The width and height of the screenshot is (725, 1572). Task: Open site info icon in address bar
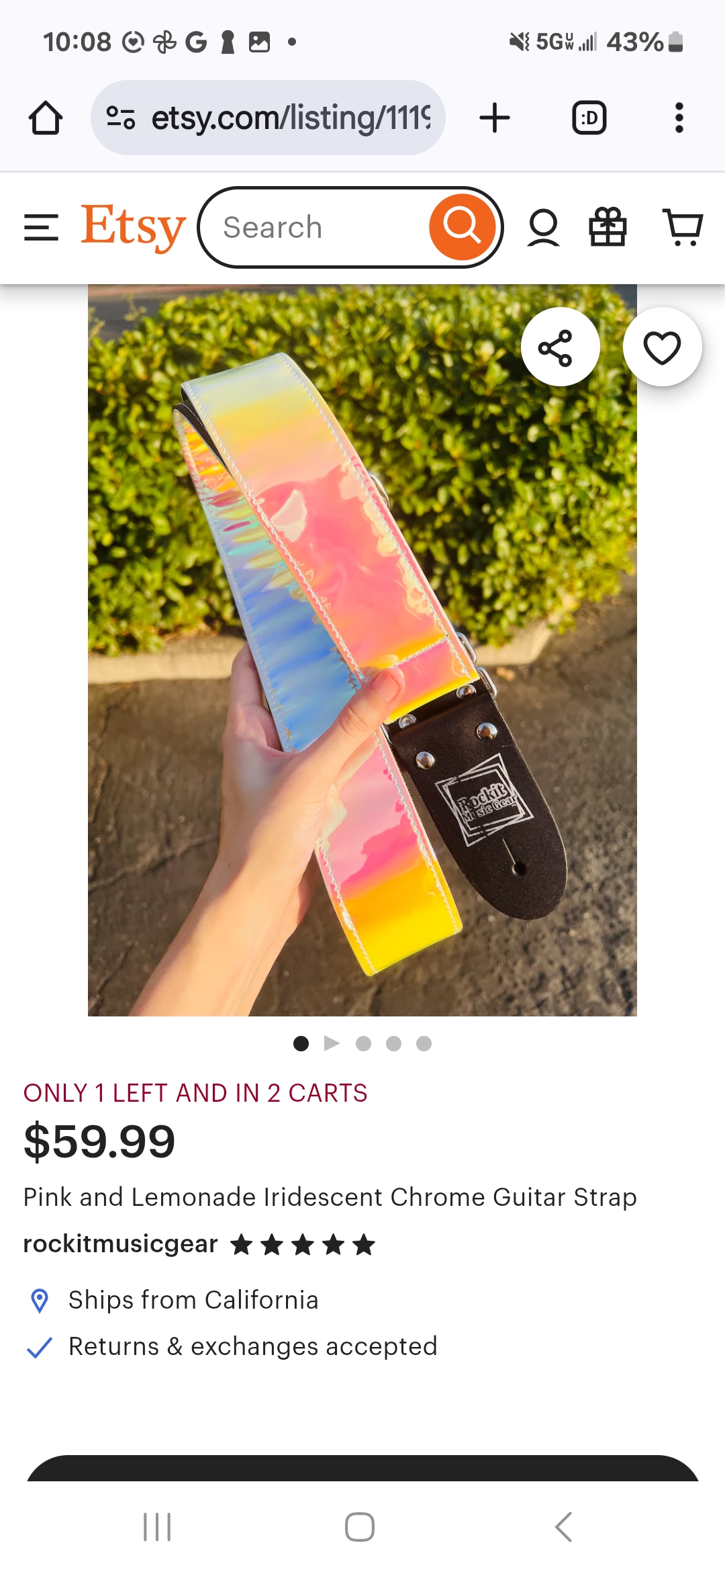click(121, 118)
